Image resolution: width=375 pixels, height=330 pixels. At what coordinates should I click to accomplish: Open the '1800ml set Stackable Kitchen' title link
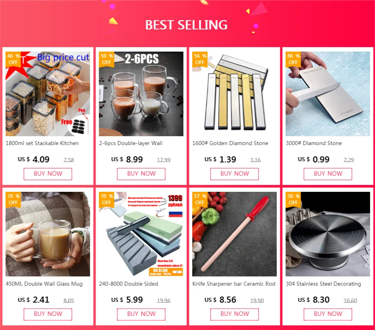(x=42, y=143)
